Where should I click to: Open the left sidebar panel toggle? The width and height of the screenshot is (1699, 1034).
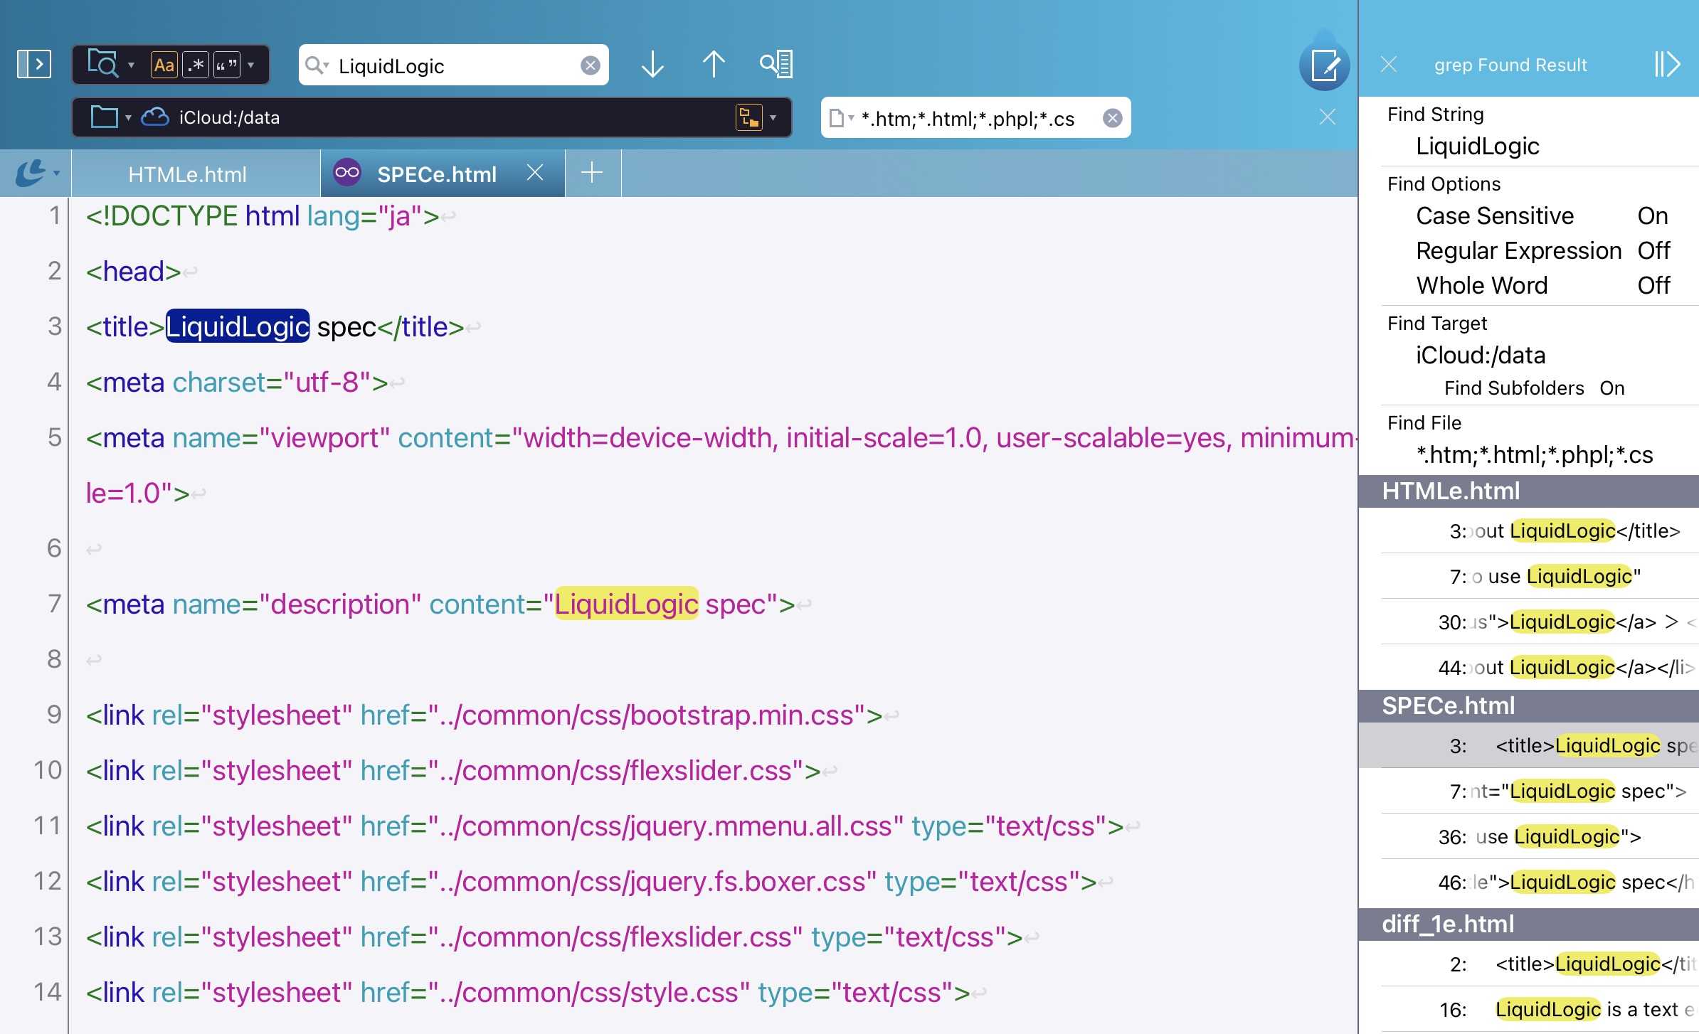36,64
